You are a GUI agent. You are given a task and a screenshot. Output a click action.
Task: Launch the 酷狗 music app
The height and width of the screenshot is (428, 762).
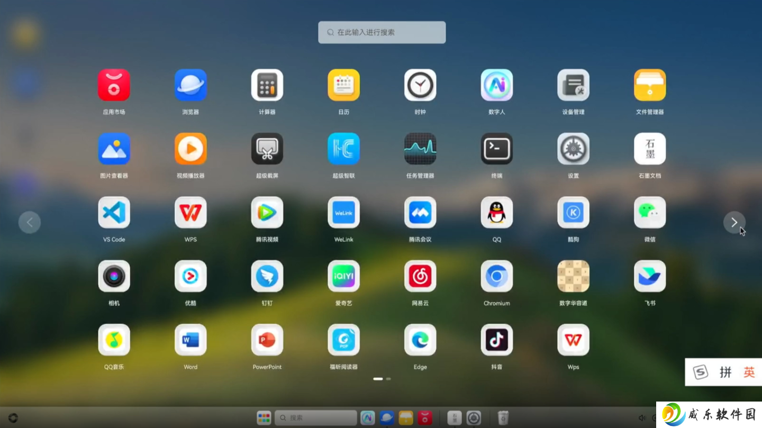point(573,213)
